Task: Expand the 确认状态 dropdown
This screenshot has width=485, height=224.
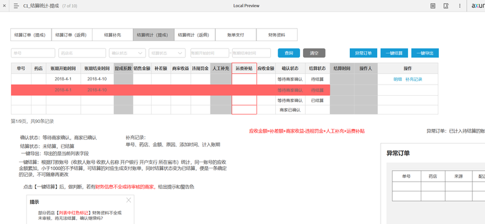Action: coord(127,53)
